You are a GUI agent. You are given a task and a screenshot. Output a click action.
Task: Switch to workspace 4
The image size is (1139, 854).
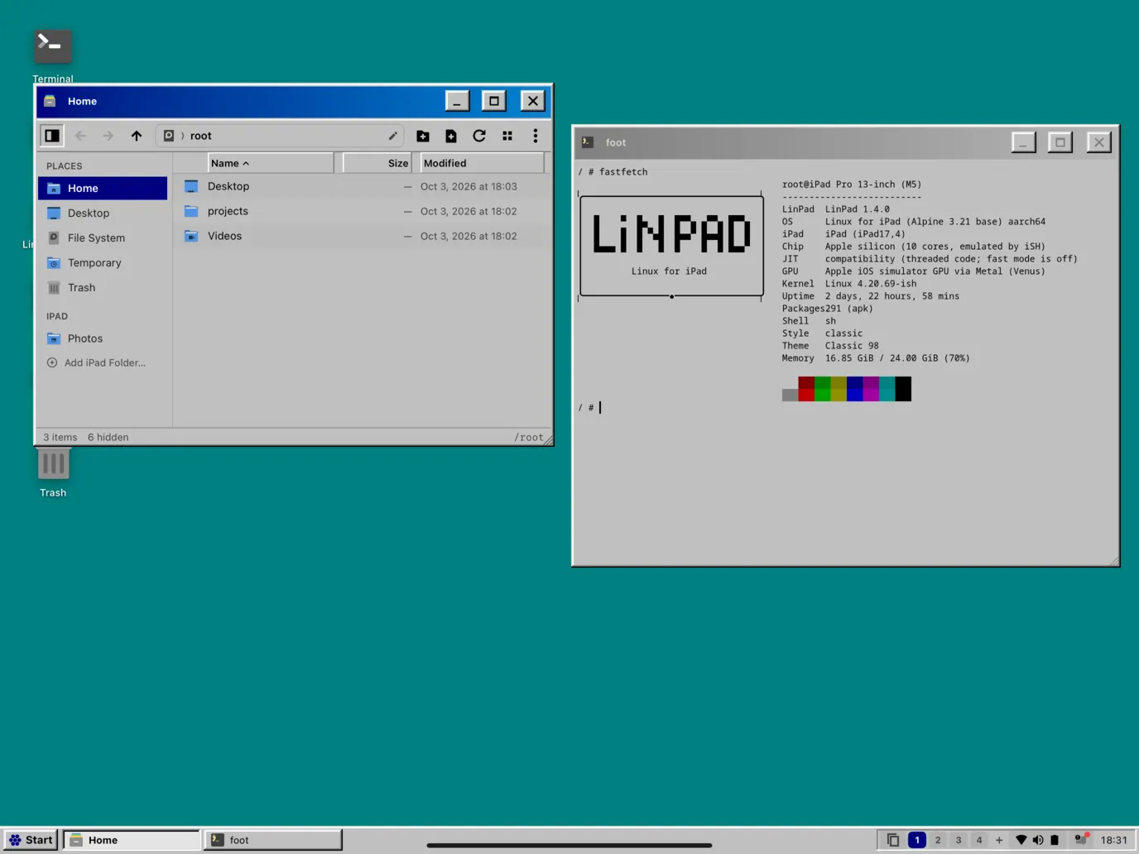click(979, 840)
